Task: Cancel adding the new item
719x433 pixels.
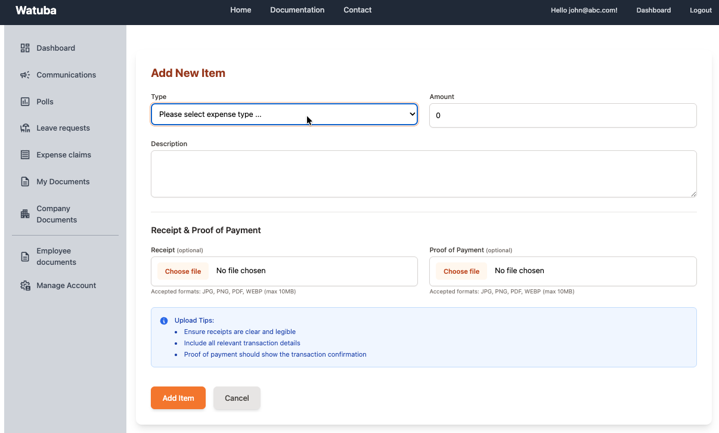Action: point(237,398)
